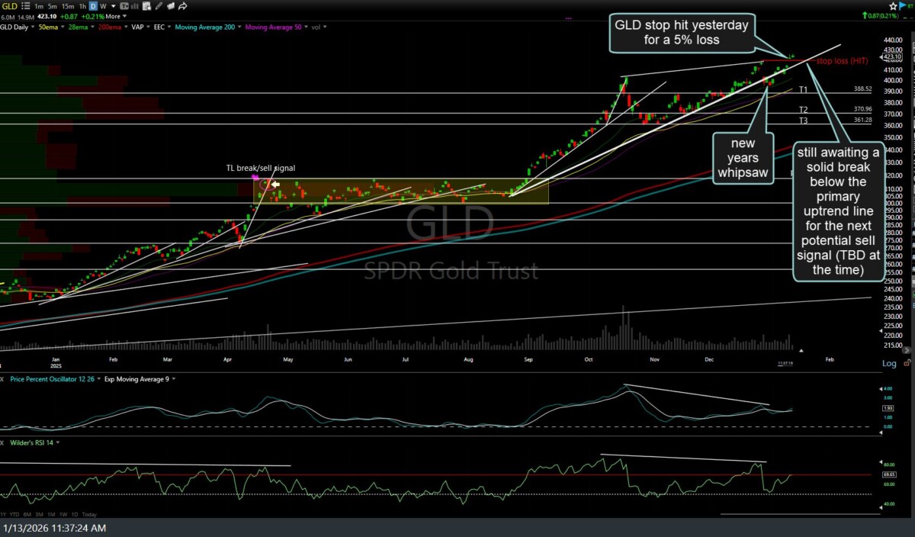Switch to the Weekly (W) timeframe
Image resolution: width=915 pixels, height=537 pixels.
point(103,5)
